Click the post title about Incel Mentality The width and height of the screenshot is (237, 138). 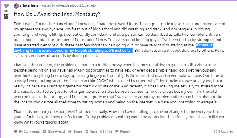point(57,14)
